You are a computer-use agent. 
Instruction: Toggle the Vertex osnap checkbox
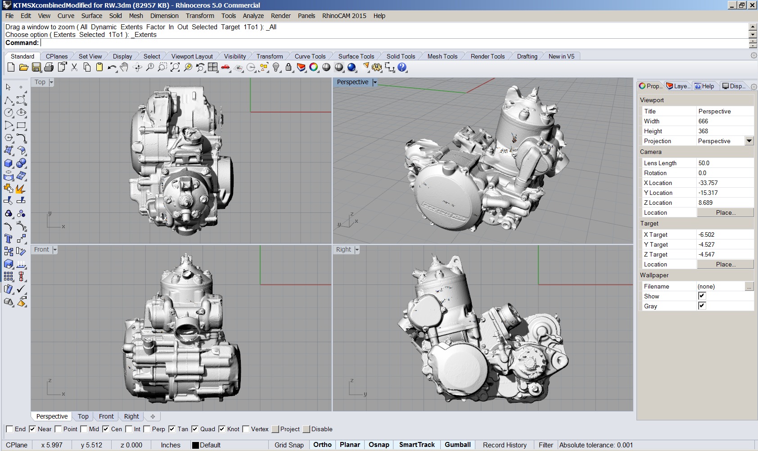click(246, 429)
